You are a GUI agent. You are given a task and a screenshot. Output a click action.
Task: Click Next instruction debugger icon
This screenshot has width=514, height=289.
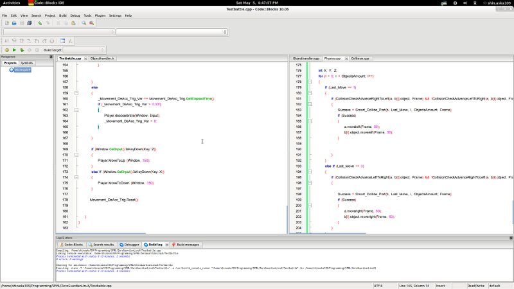[29, 41]
